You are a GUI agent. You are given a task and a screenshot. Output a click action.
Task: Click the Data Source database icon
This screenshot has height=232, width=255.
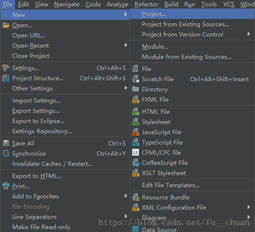(x=136, y=229)
